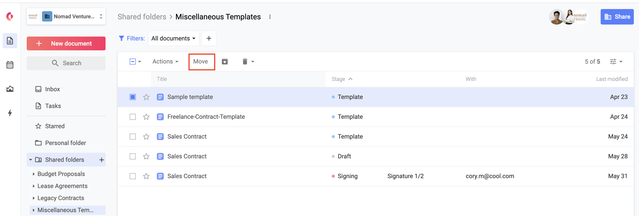Open the Documents section in left rail
639x216 pixels.
click(x=10, y=41)
